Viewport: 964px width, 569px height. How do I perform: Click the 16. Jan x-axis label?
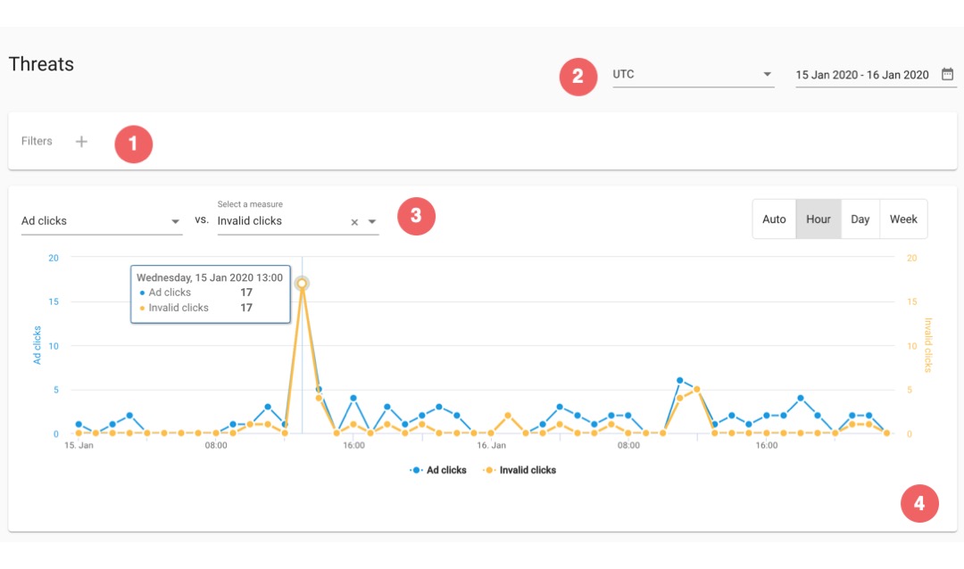click(491, 446)
